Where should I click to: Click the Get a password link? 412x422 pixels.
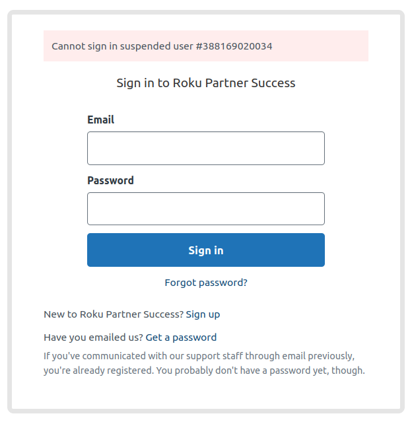181,337
